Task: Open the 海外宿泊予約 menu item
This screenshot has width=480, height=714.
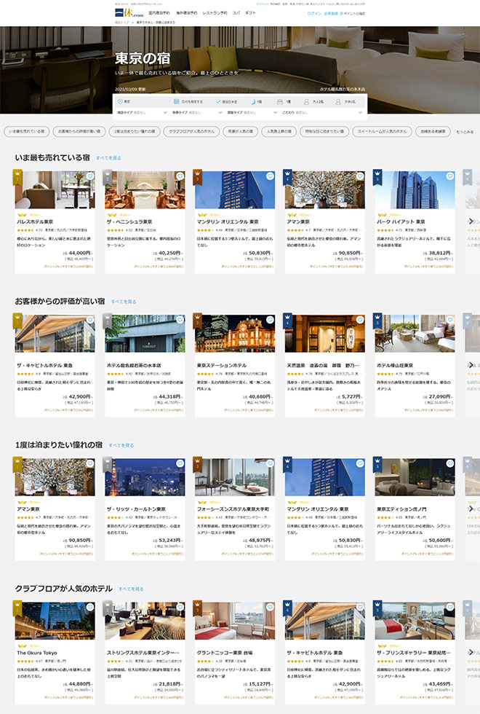Action: (186, 13)
